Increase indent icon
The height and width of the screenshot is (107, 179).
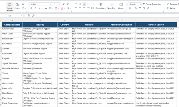point(92,4)
